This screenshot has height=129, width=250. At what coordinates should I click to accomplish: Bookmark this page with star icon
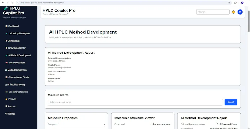pyautogui.click(x=229, y=3)
